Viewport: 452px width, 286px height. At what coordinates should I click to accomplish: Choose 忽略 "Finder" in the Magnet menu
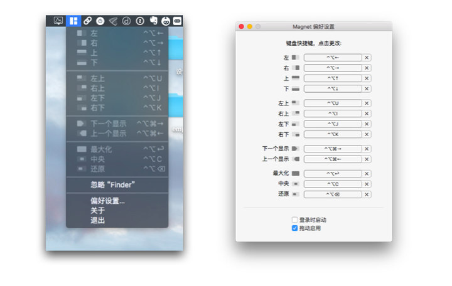[117, 184]
